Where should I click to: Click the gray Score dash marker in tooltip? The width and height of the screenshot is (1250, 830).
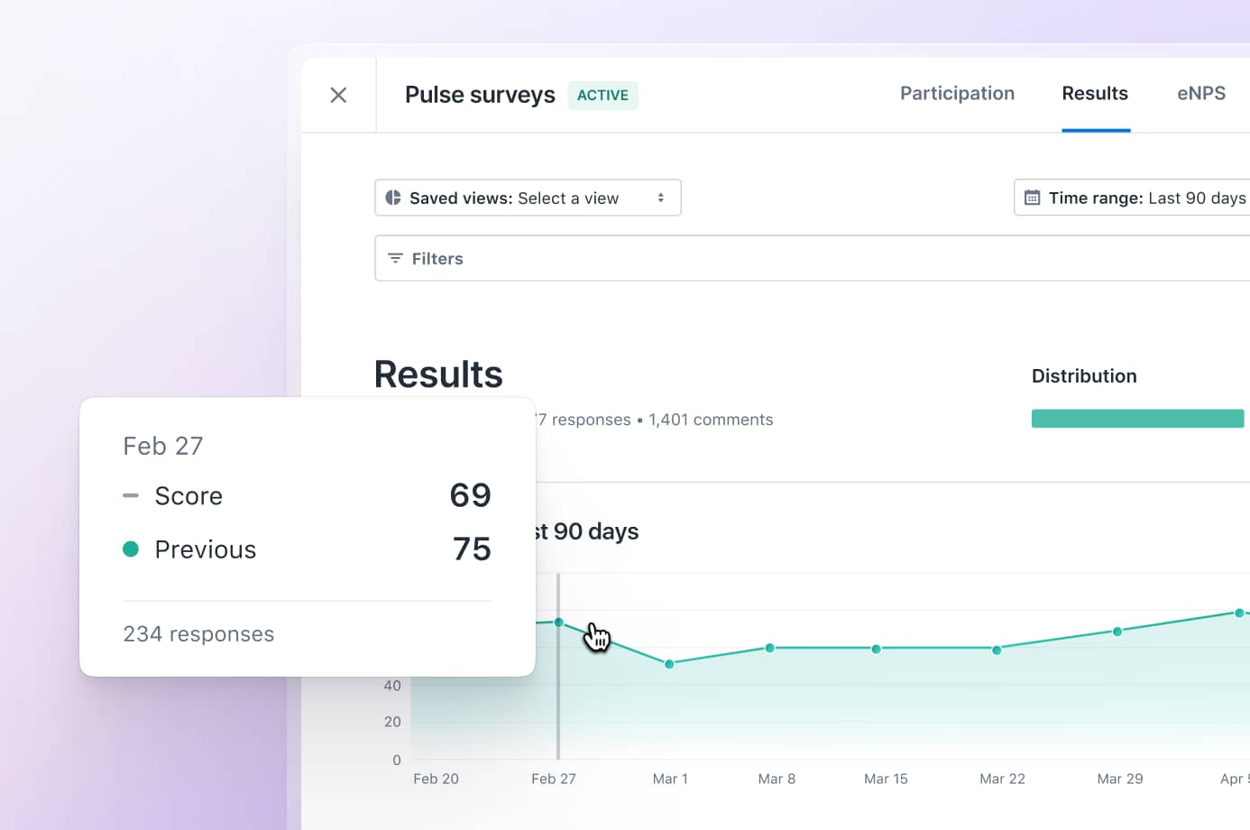[130, 495]
